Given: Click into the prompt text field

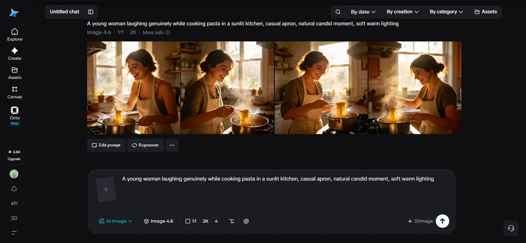Looking at the screenshot, I should 278,179.
